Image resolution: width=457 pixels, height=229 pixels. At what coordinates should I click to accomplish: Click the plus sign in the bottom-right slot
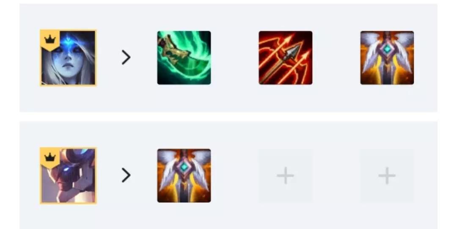[x=387, y=176]
